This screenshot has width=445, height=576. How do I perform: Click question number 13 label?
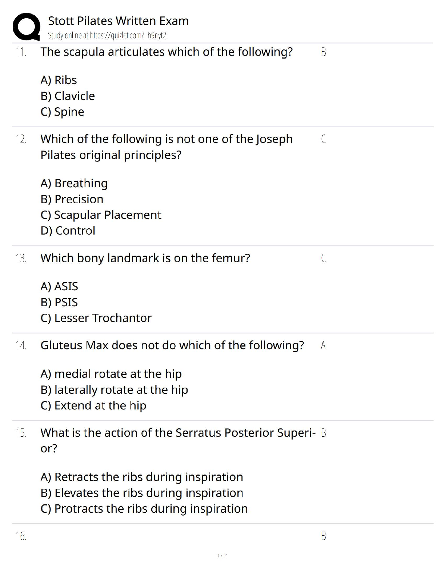(x=21, y=259)
